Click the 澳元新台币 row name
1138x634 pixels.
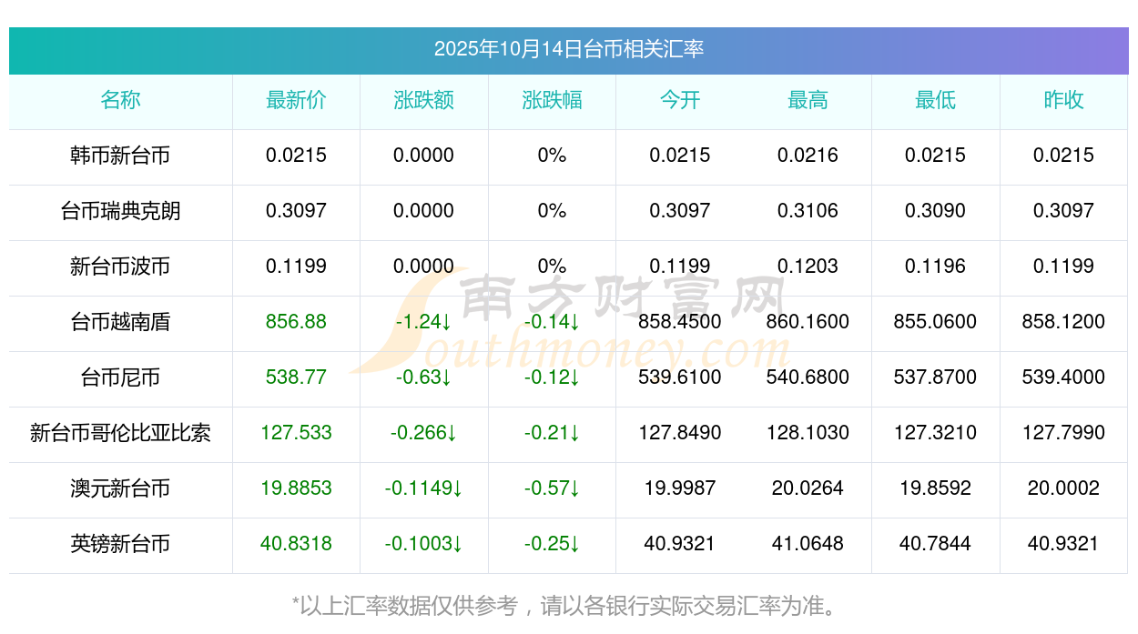point(120,488)
